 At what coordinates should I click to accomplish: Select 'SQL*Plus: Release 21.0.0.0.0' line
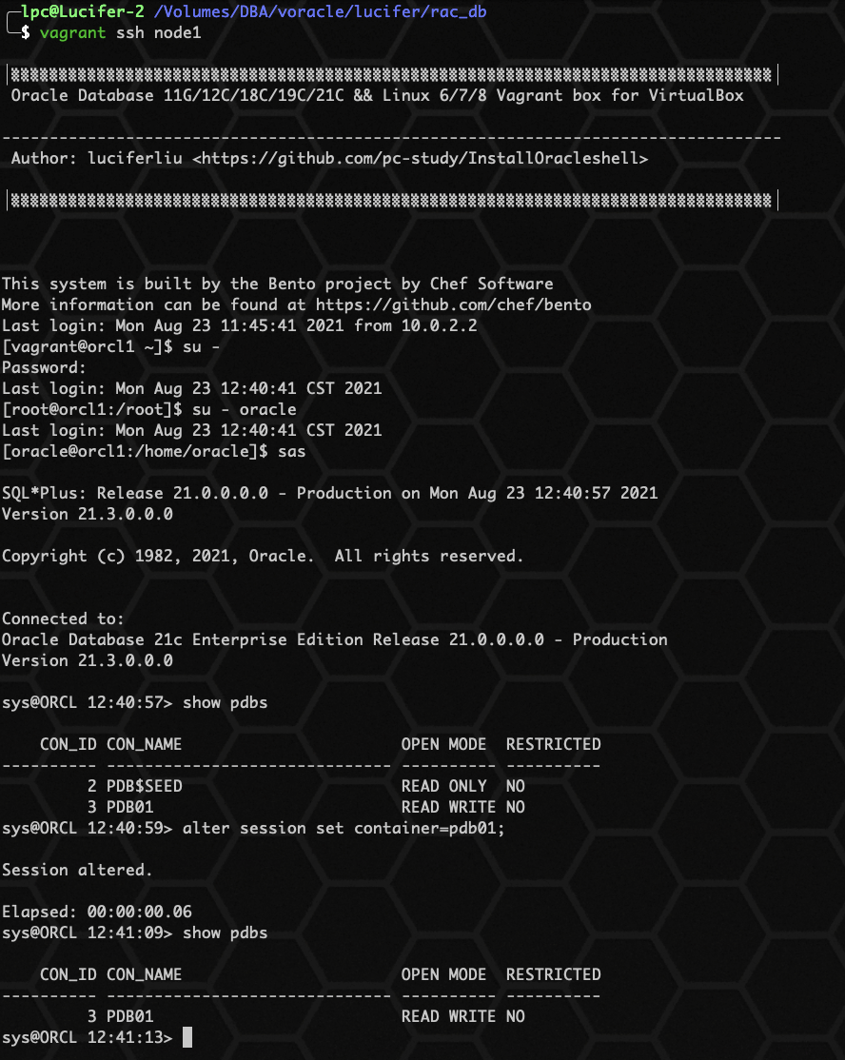330,493
